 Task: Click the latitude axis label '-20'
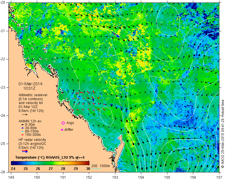tap(3, 3)
